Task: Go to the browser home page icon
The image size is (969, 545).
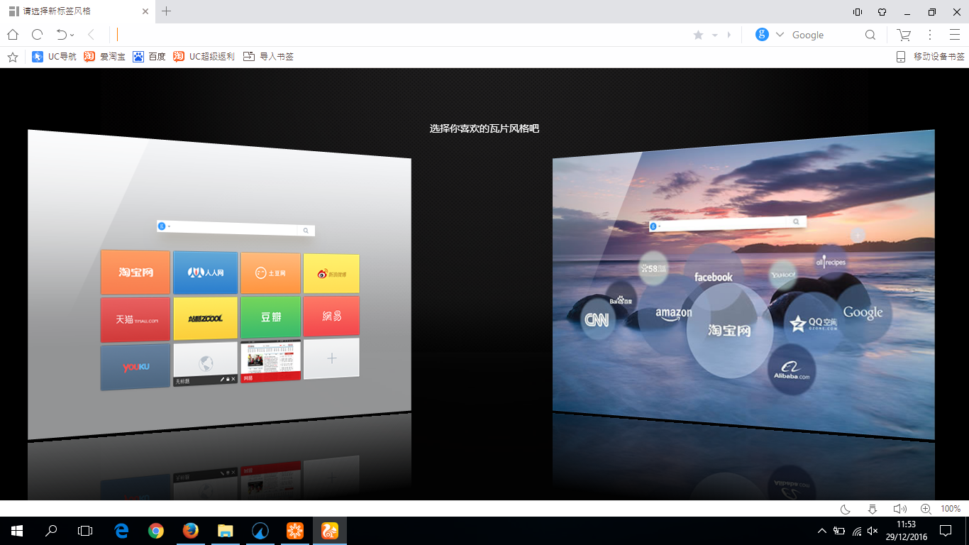Action: [x=13, y=35]
